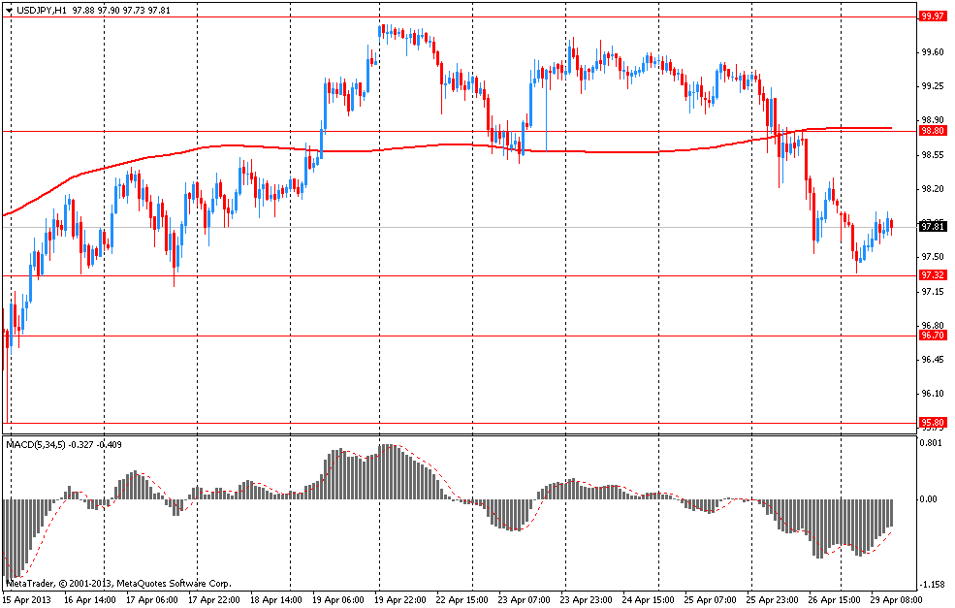Click the 29 Apr 08:00 time label

(x=897, y=599)
